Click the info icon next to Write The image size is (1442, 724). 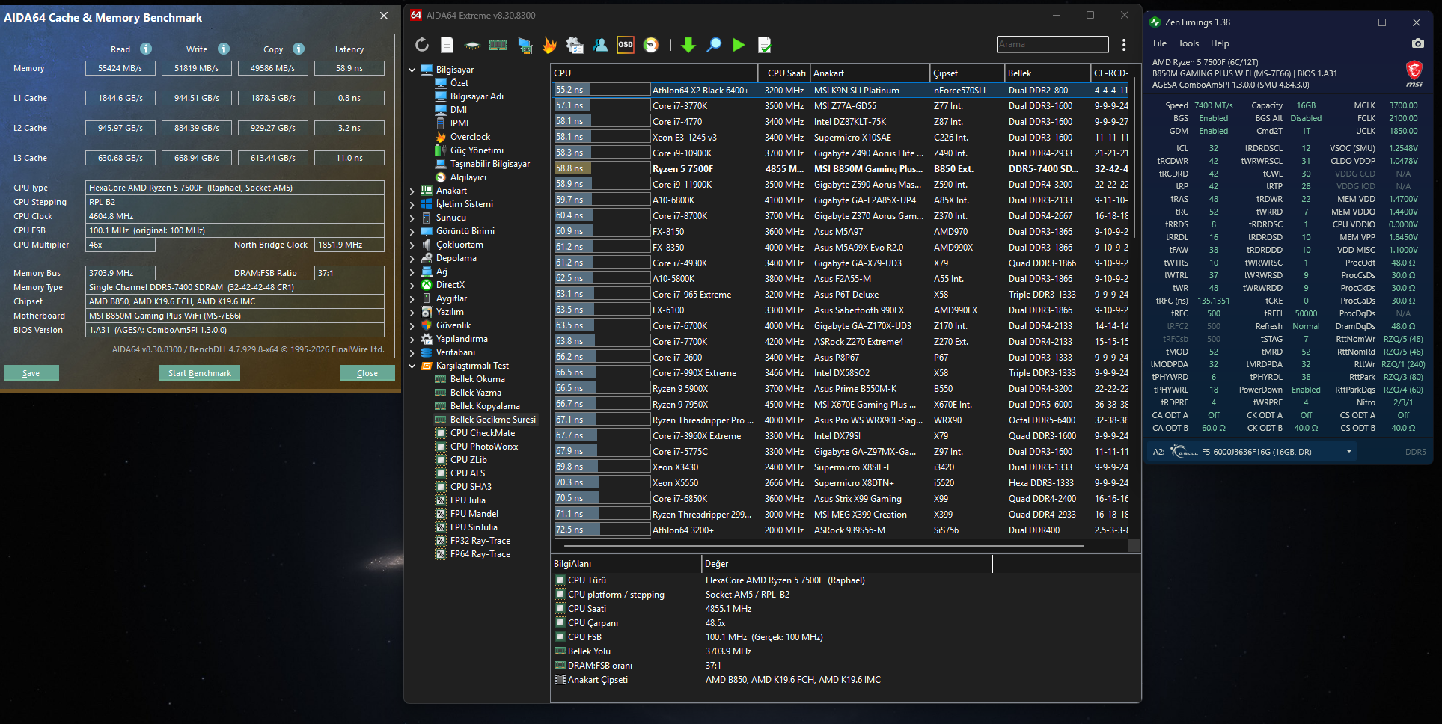point(224,49)
